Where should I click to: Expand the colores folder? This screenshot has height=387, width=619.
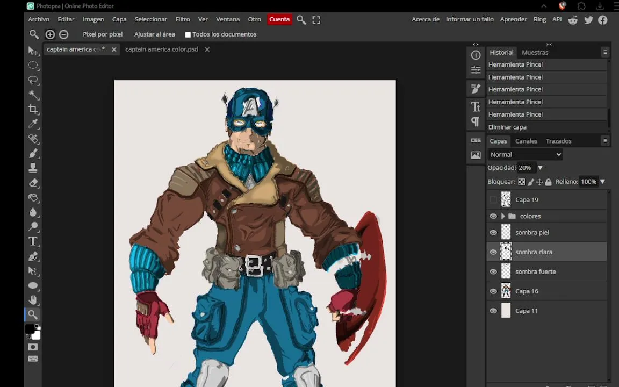click(x=503, y=216)
